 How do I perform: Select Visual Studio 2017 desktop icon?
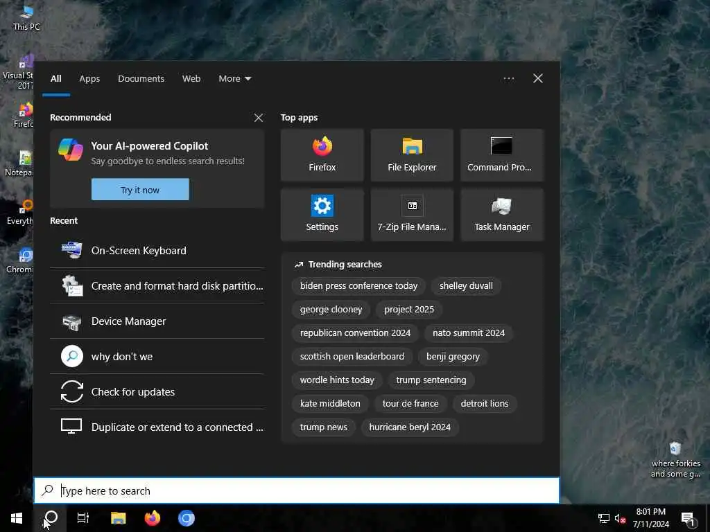18,72
